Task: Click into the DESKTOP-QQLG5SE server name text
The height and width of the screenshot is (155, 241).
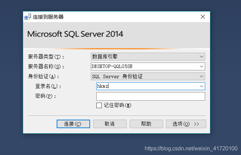Action: click(112, 66)
